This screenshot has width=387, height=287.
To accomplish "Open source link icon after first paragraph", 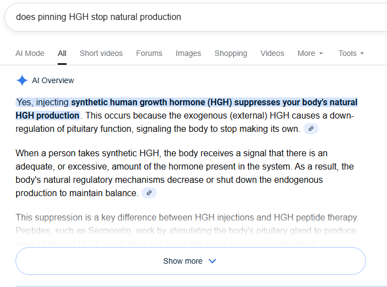I will click(x=311, y=129).
